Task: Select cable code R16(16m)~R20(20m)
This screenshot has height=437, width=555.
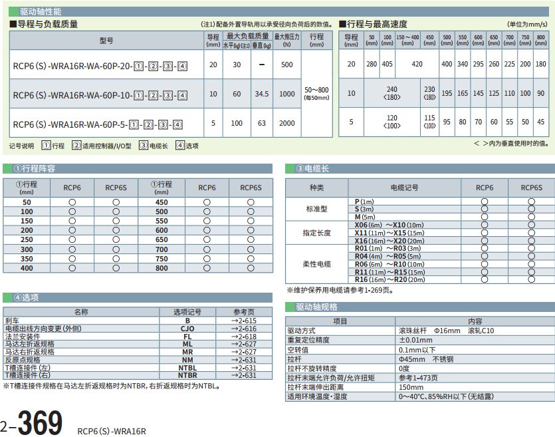Action: click(389, 280)
